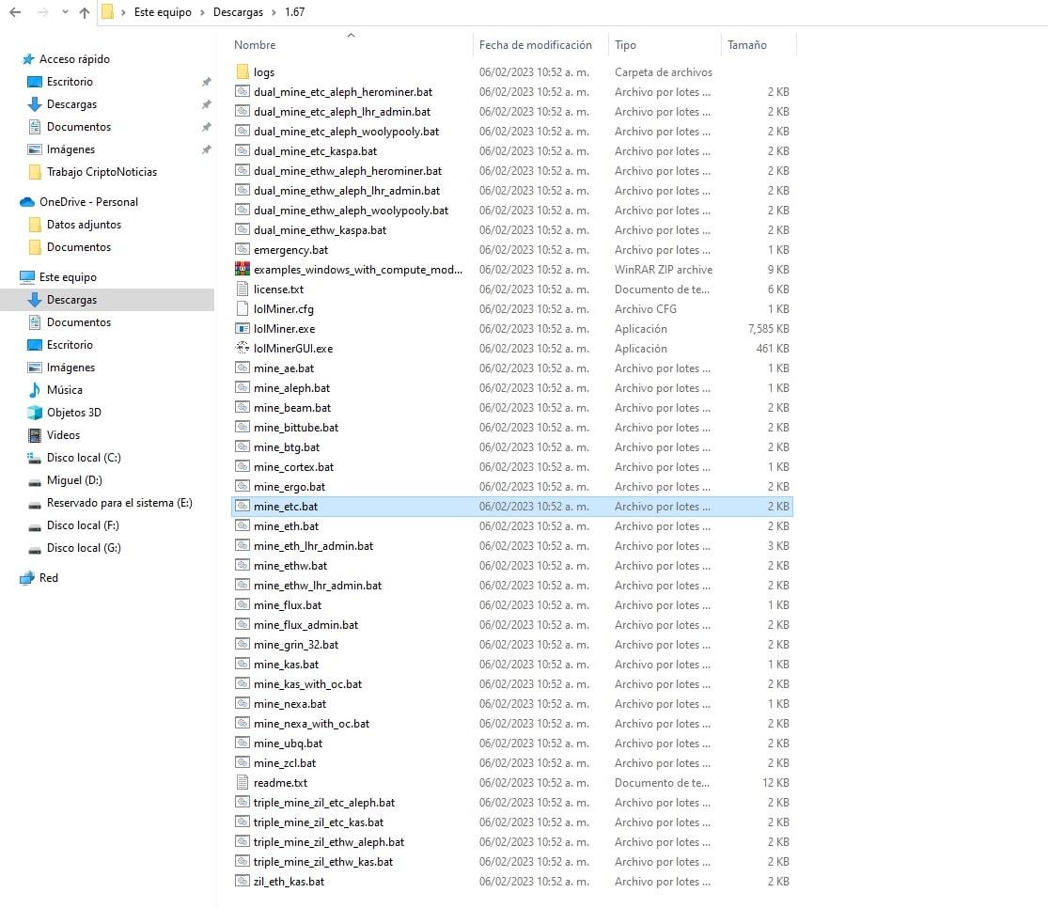The width and height of the screenshot is (1048, 908).
Task: Open Red network location
Action: [x=48, y=578]
